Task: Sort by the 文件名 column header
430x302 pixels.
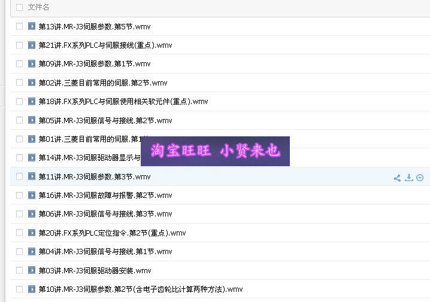Action: pyautogui.click(x=38, y=7)
